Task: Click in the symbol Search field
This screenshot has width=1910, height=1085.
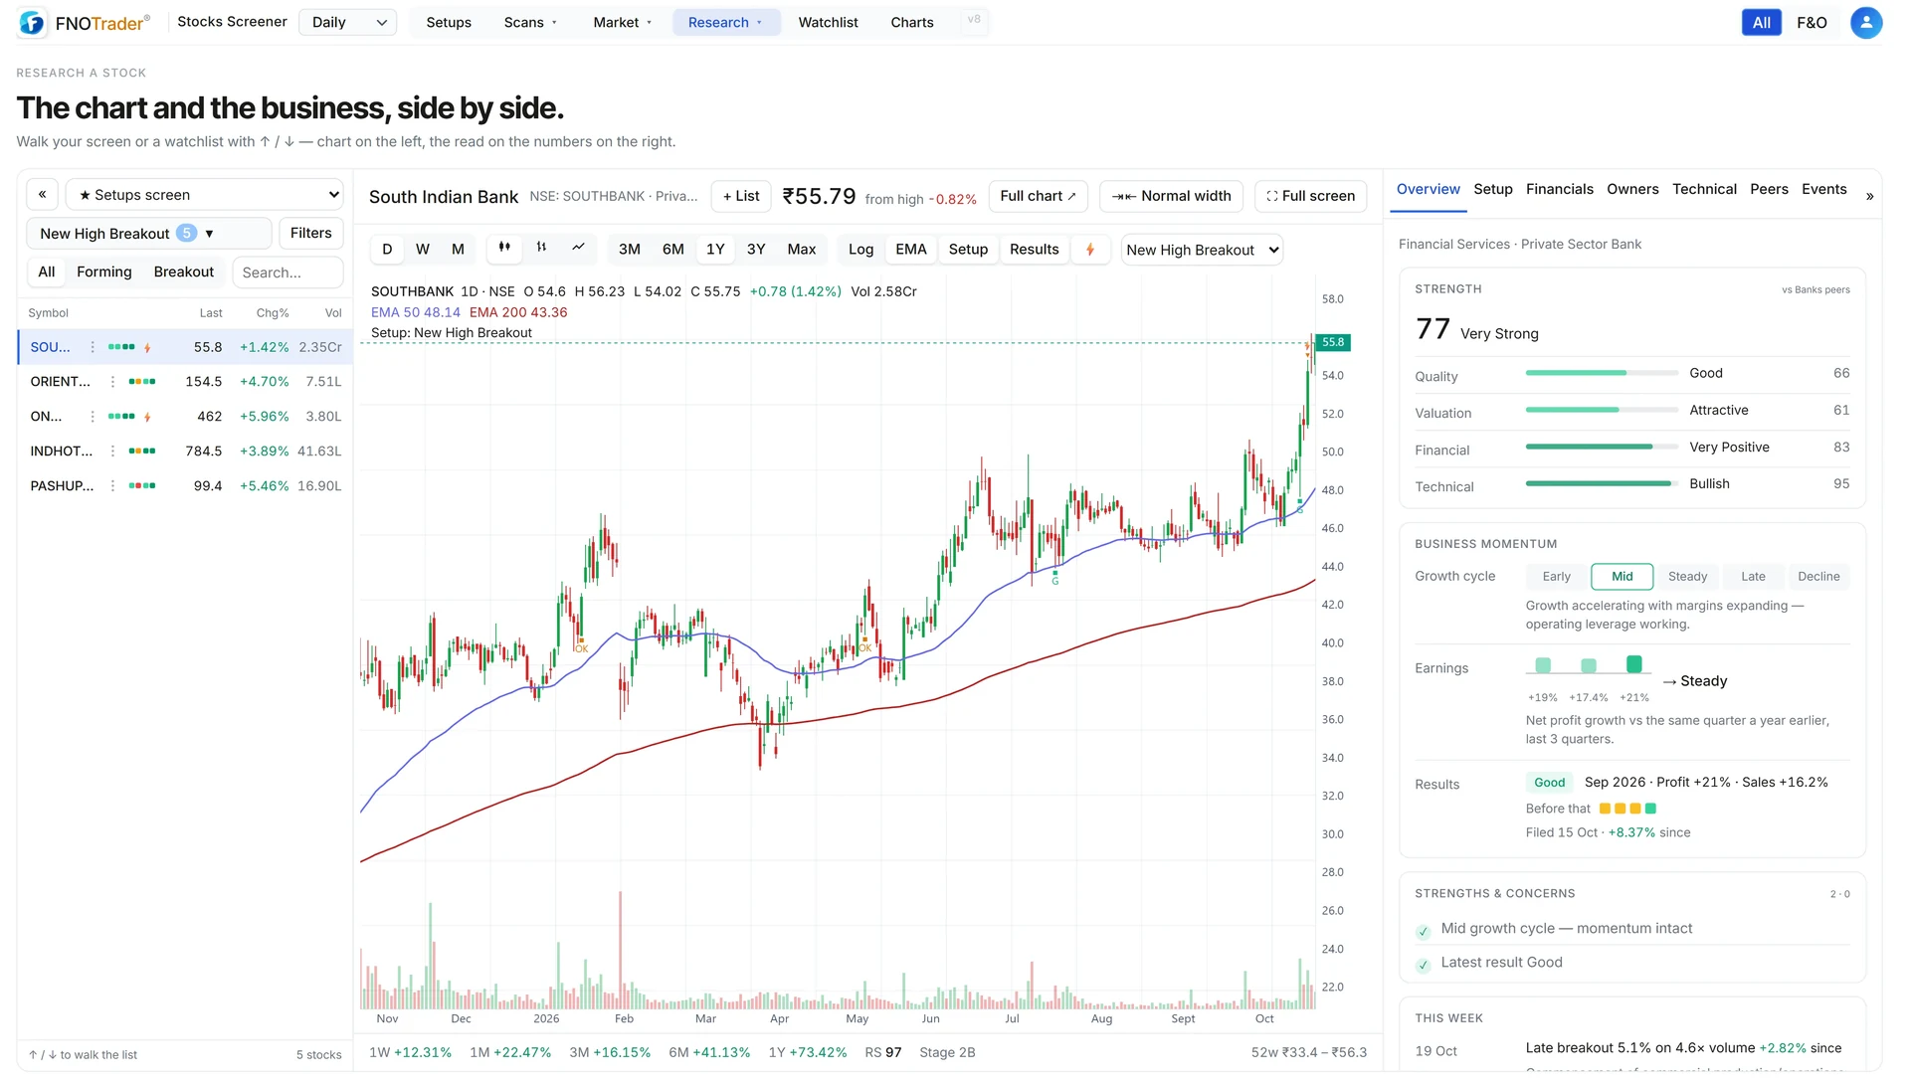Action: (287, 272)
